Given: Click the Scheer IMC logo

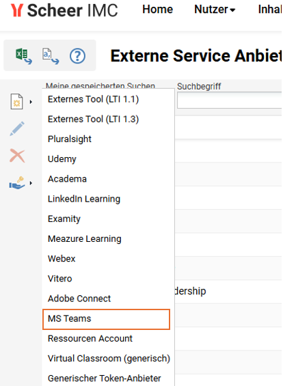Looking at the screenshot, I should point(64,10).
